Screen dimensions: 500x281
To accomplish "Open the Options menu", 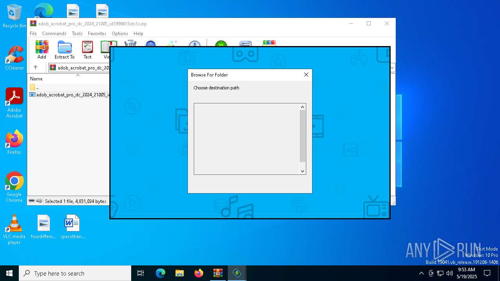I will tap(120, 34).
